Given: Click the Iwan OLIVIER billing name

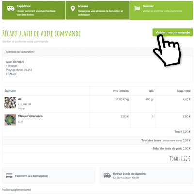Looking at the screenshot, I should (15, 62).
